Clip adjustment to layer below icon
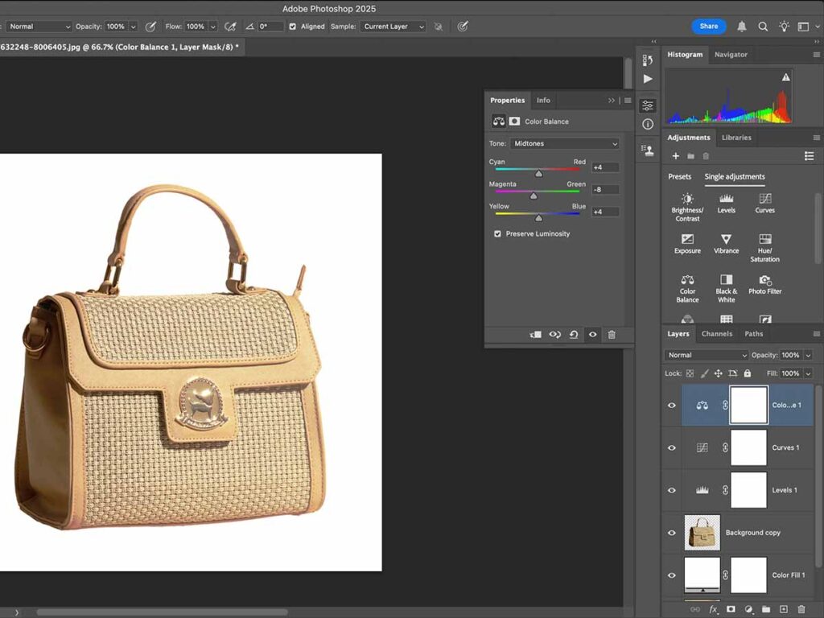Image resolution: width=824 pixels, height=618 pixels. tap(535, 334)
